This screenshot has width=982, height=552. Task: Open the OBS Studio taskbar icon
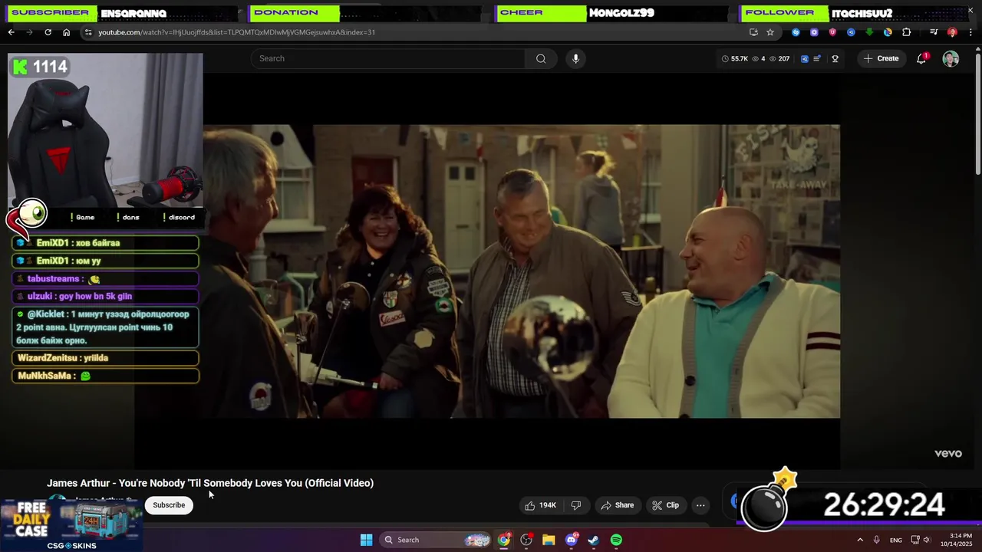pyautogui.click(x=526, y=540)
